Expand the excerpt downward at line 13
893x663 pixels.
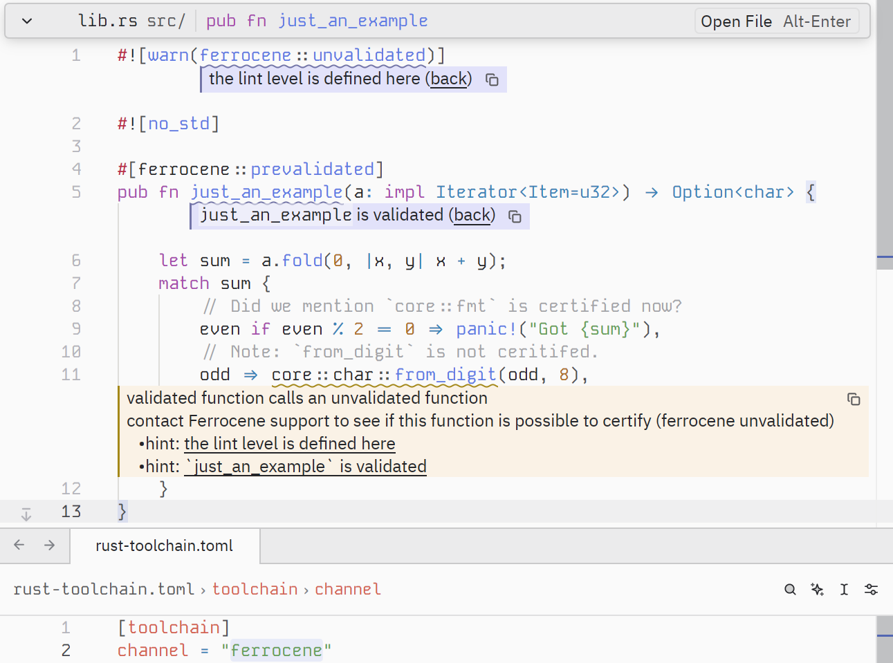pyautogui.click(x=26, y=514)
